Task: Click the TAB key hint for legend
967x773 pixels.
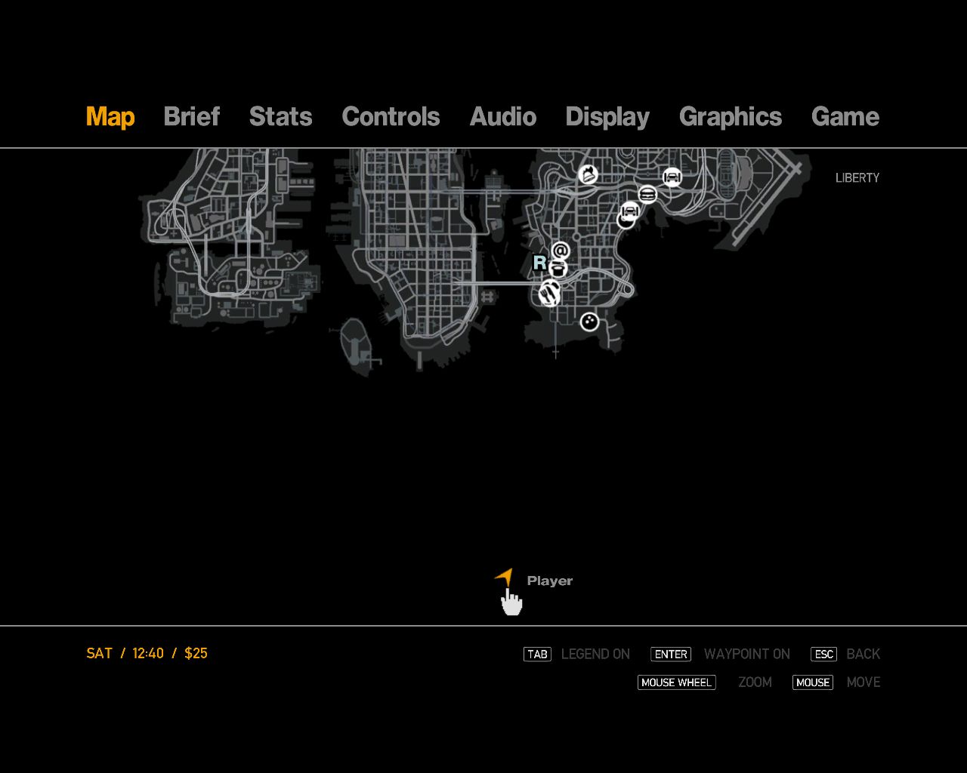Action: (x=538, y=654)
